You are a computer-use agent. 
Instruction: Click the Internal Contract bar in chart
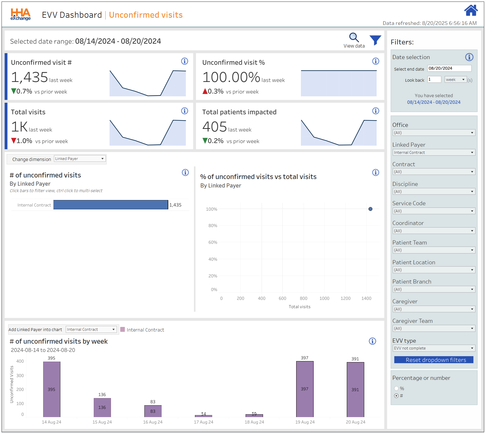[x=110, y=205]
